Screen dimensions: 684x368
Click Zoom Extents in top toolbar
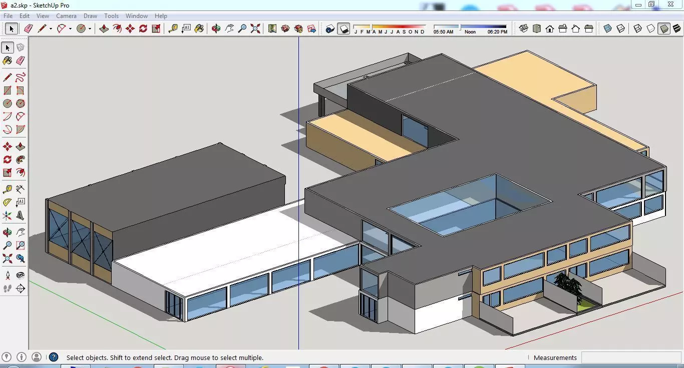tap(255, 28)
